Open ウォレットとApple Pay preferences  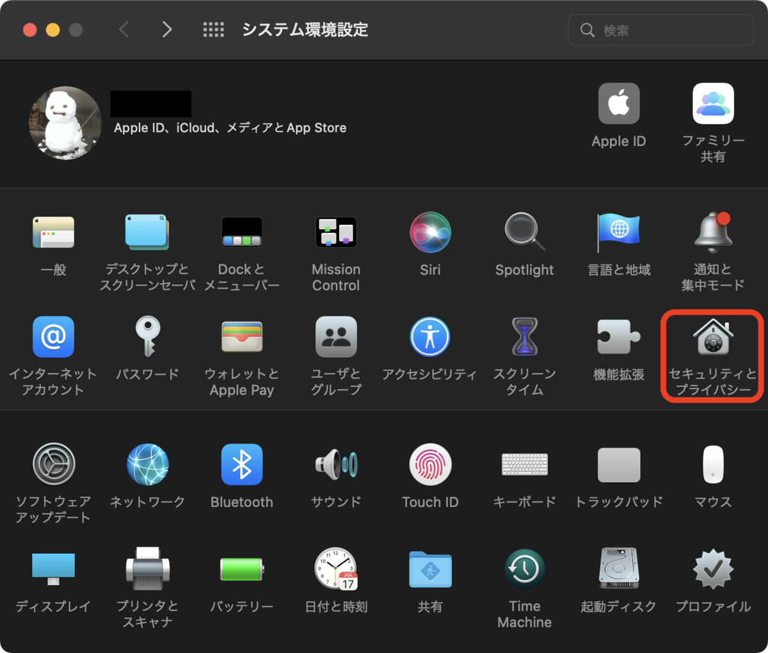242,337
